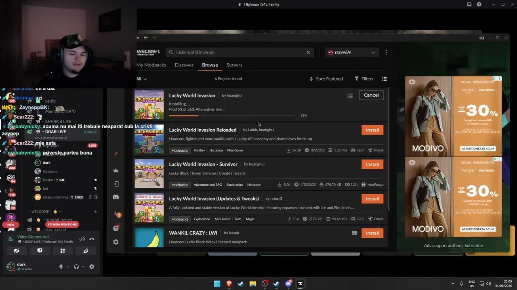Click the search field with lucky world invasion
Image resolution: width=517 pixels, height=290 pixels.
240,52
